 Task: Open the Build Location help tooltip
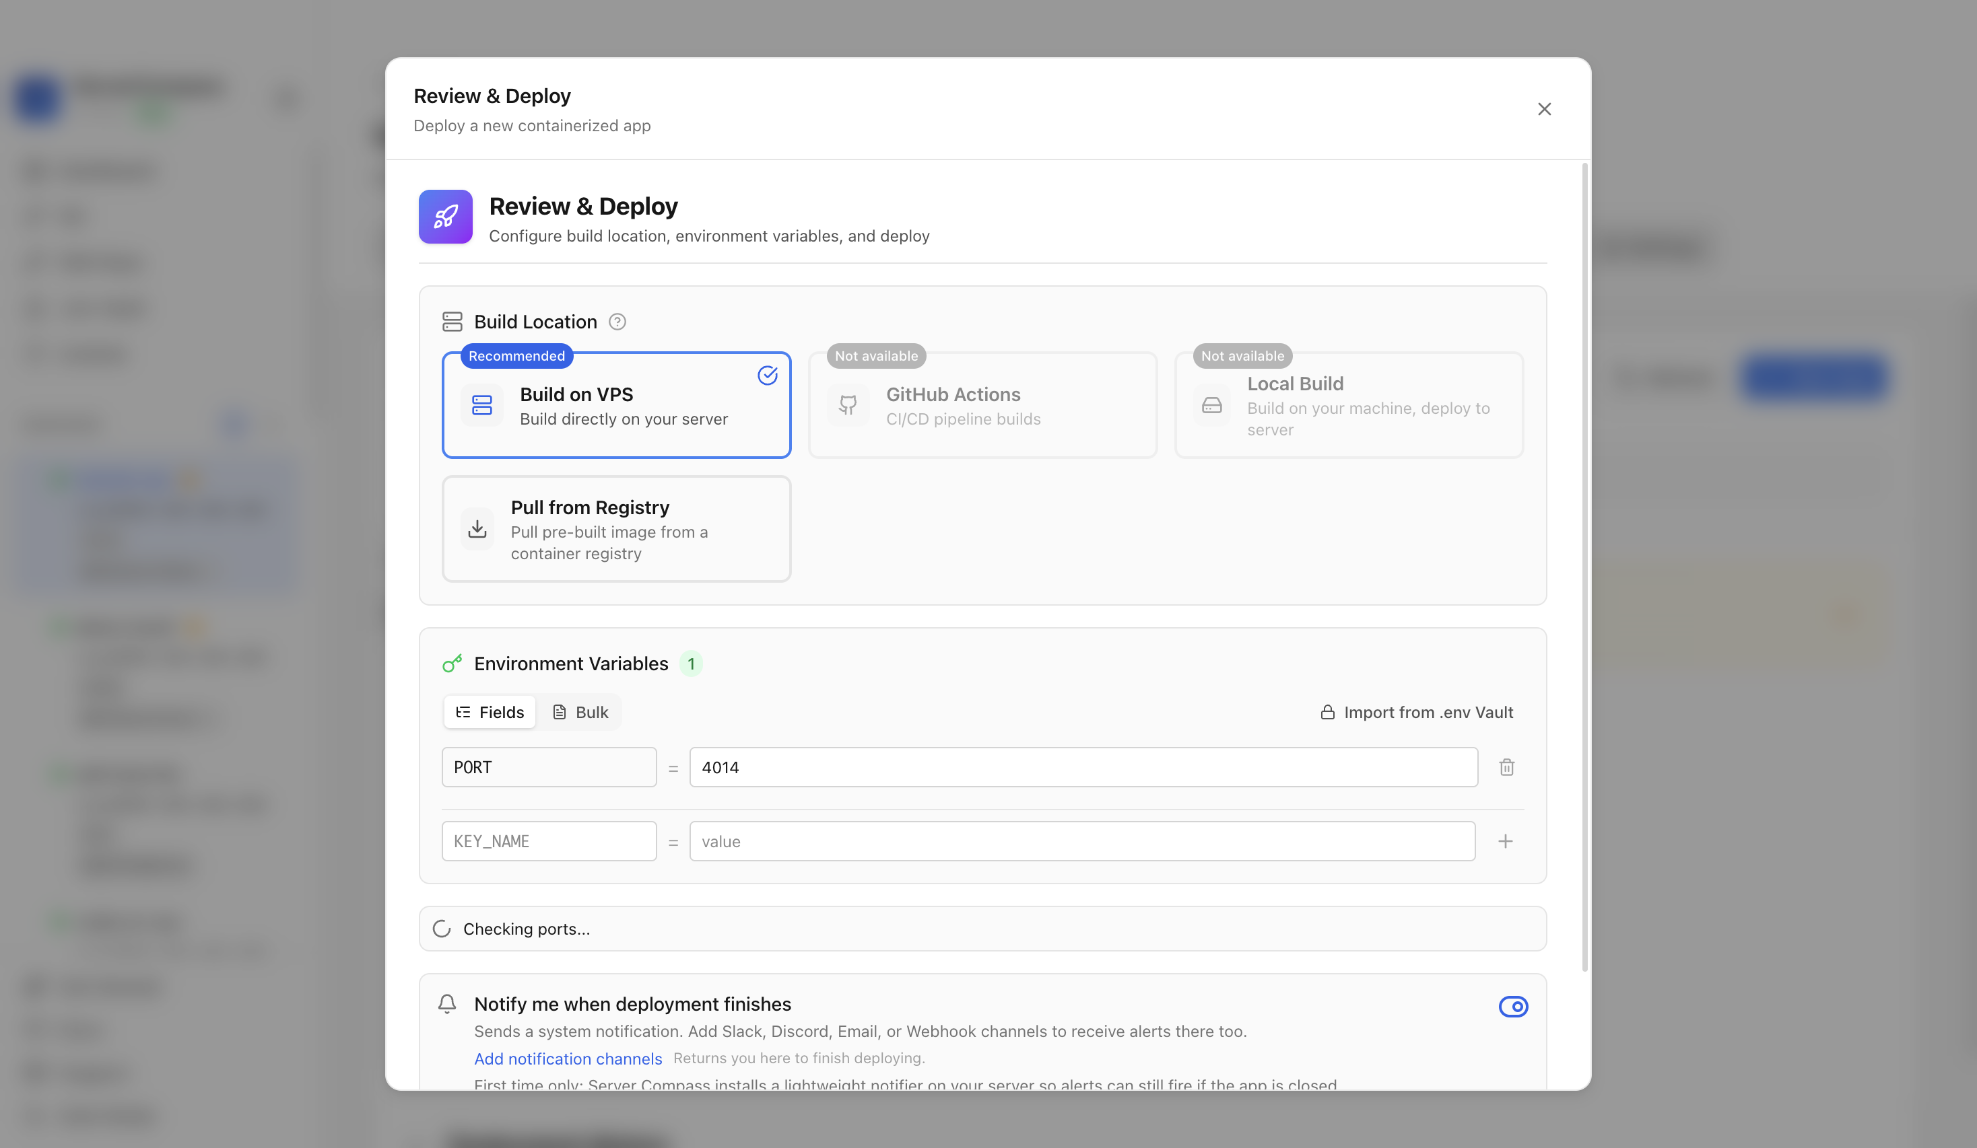pyautogui.click(x=617, y=322)
